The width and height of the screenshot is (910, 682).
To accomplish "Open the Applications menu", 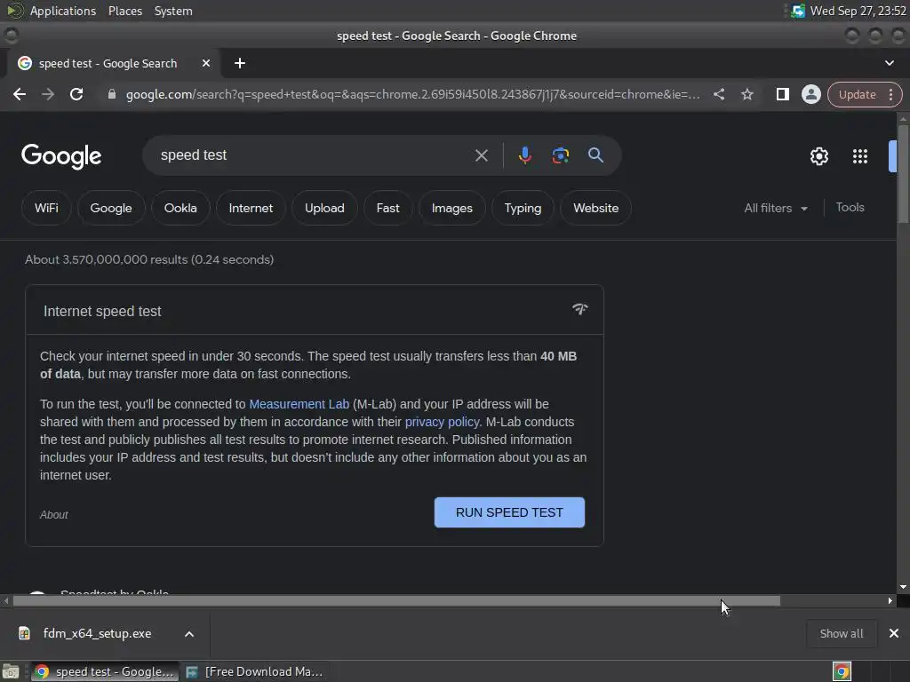I will [63, 11].
